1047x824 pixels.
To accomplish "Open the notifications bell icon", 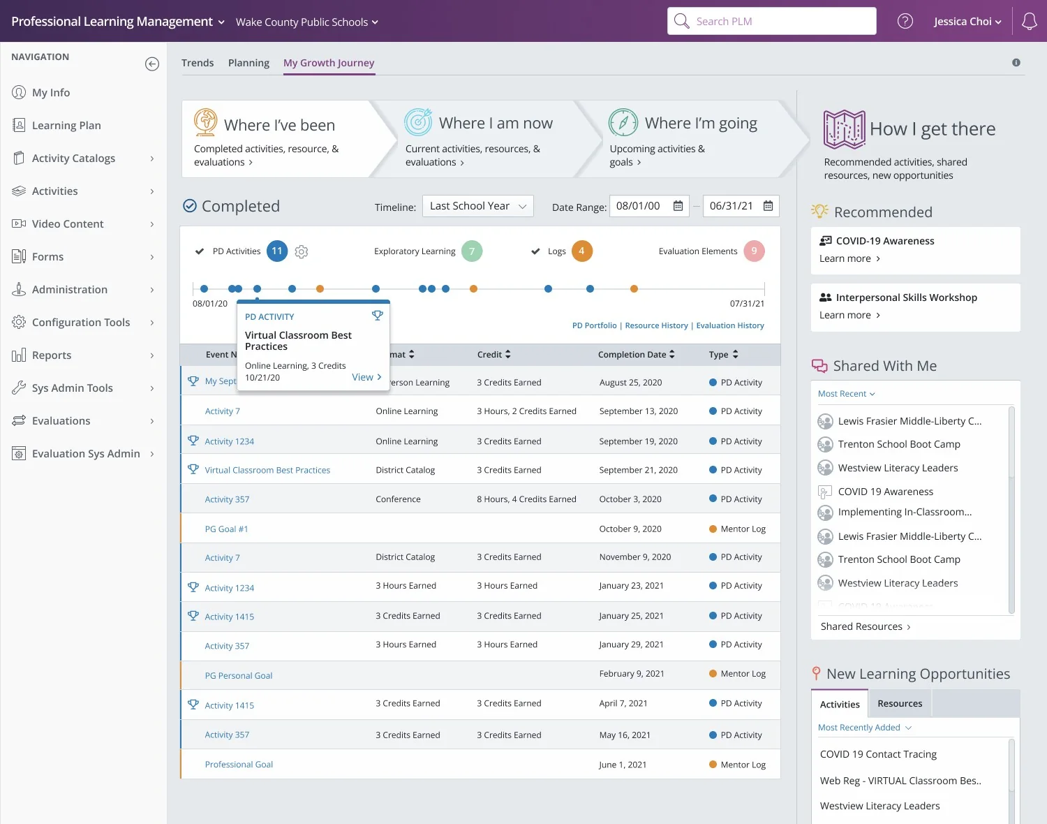I will (x=1030, y=22).
